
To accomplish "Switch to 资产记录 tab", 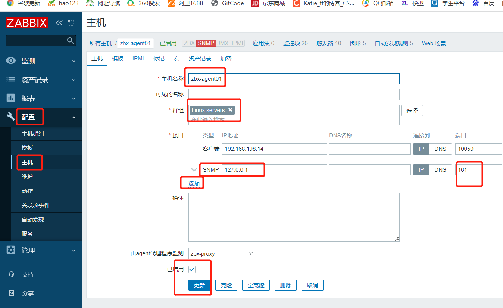I will 200,59.
